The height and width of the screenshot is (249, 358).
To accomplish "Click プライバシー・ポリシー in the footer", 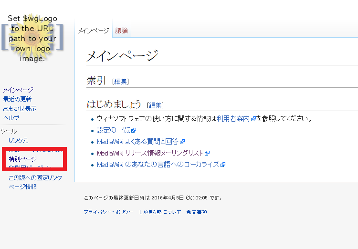I will [x=108, y=212].
